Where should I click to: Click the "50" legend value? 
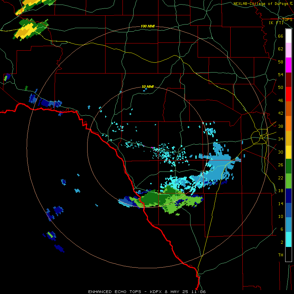(x=281, y=88)
